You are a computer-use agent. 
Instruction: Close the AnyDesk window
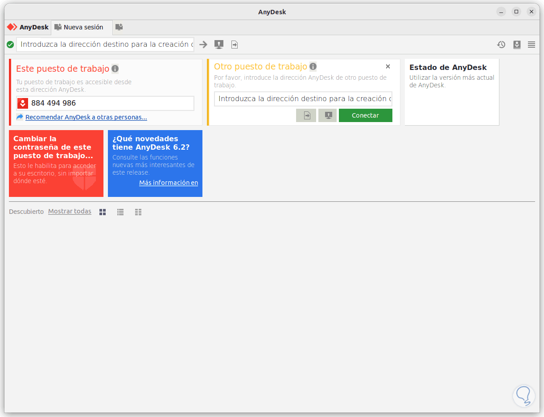coord(532,12)
